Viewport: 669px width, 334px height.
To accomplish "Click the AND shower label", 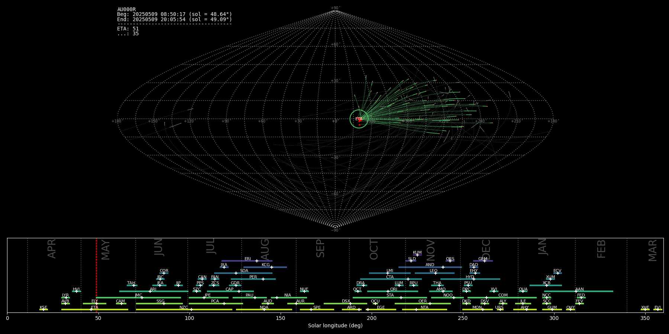I will click(430, 265).
